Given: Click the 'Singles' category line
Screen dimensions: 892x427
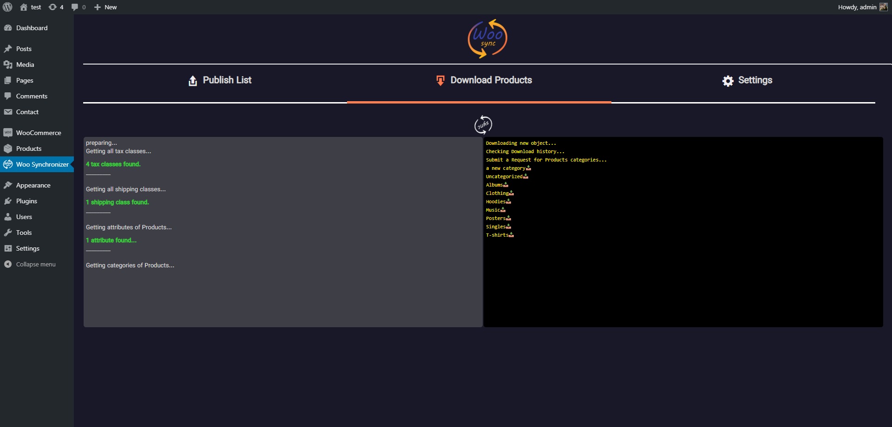Looking at the screenshot, I should tap(498, 226).
